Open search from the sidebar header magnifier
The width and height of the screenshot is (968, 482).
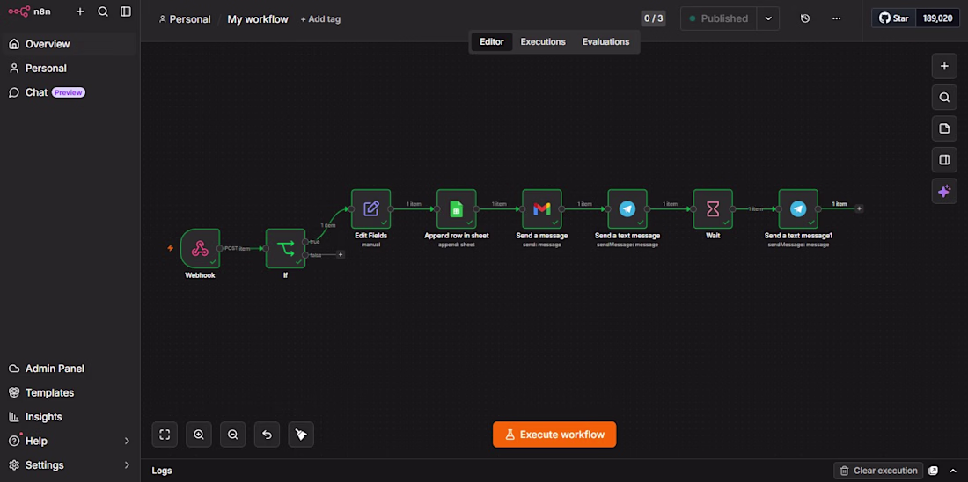point(103,11)
